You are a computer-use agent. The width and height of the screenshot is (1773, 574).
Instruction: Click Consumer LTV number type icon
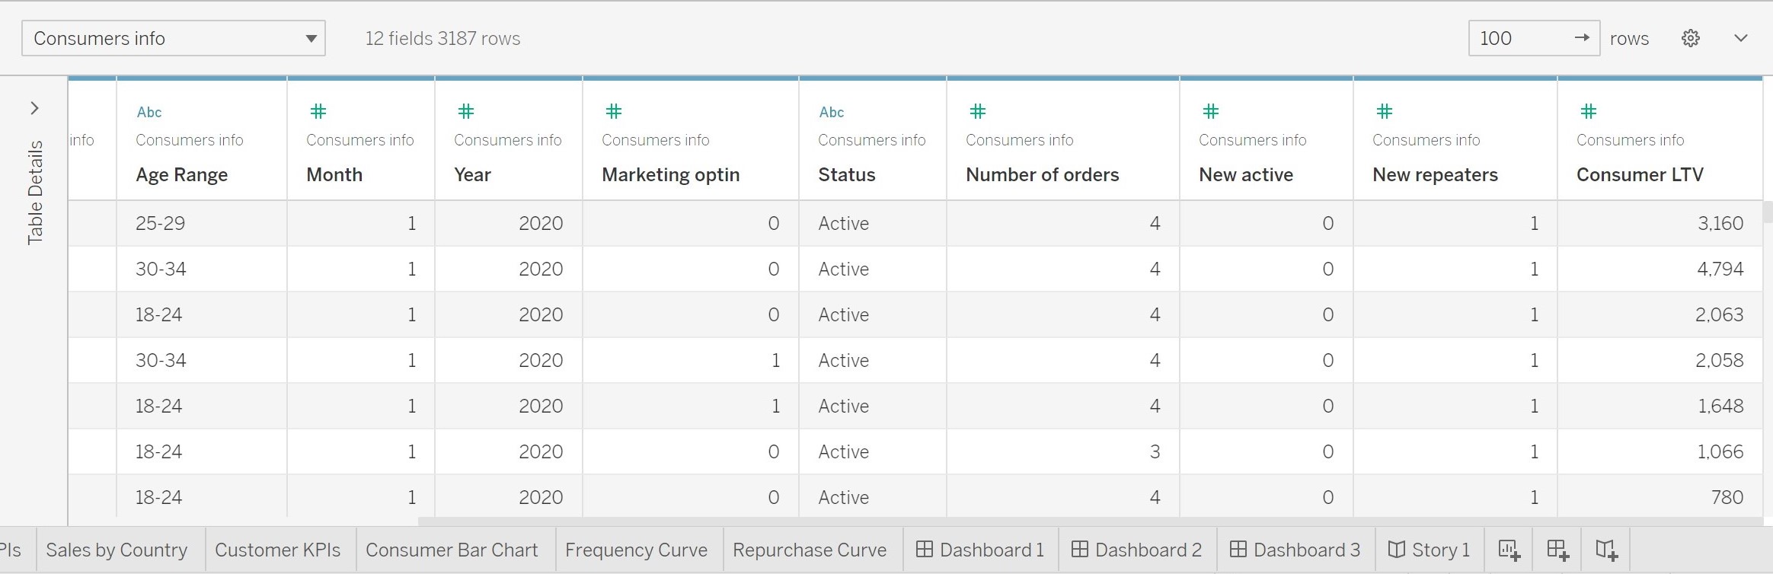(x=1588, y=112)
